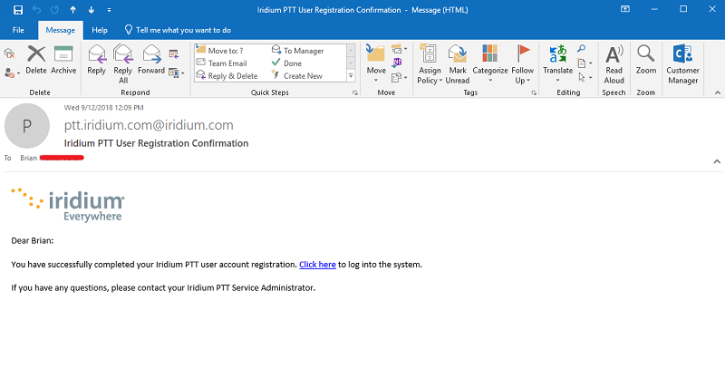Save the message using the floppy disk icon
Screen dimensions: 725x378
point(18,10)
